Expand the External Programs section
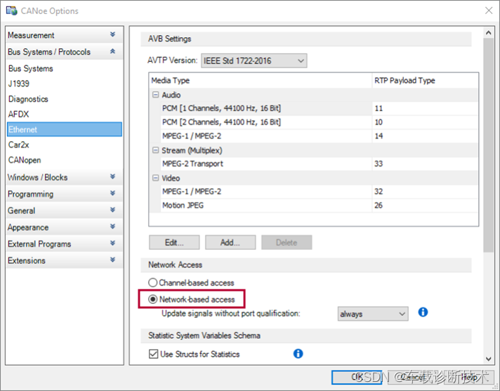The image size is (500, 391). click(112, 243)
